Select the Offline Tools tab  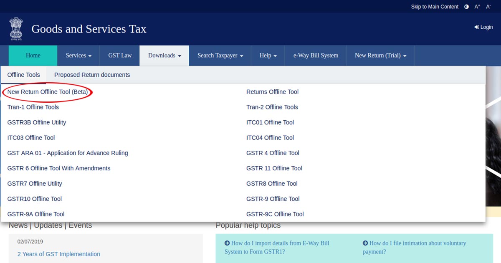point(24,75)
